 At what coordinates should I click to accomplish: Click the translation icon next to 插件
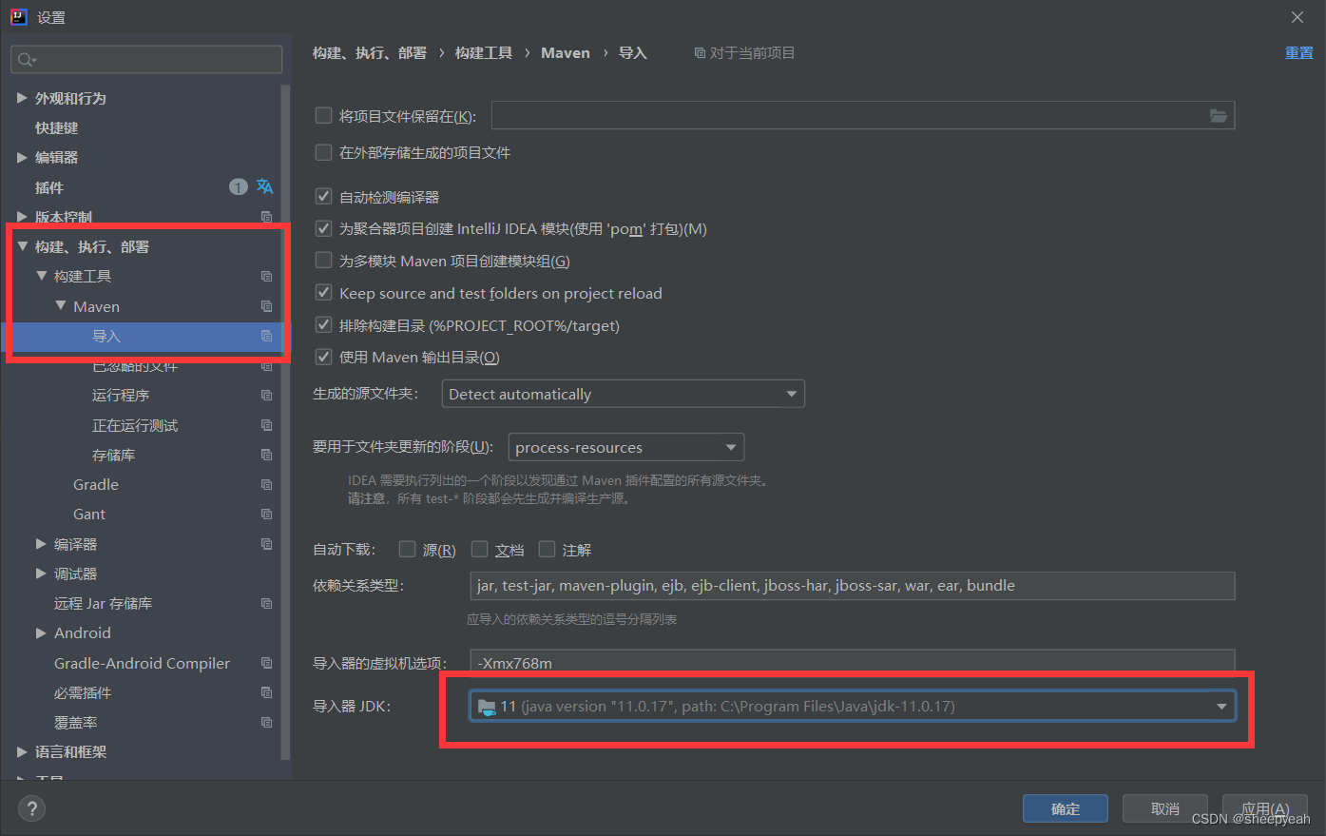[264, 187]
